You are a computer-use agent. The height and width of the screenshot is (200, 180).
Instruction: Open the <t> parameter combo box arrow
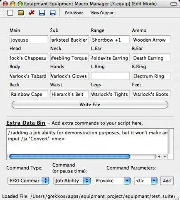tap(154, 180)
